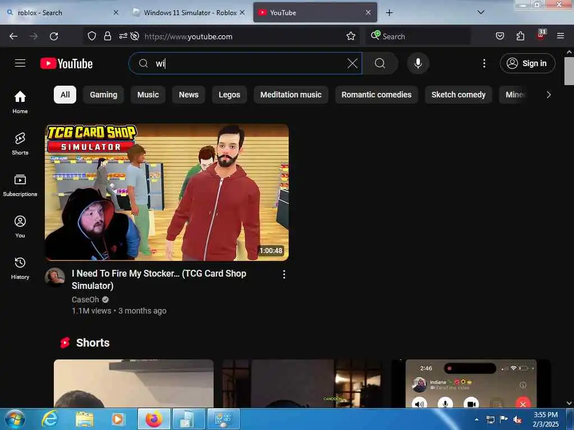Go back to the previous page
The height and width of the screenshot is (430, 574).
(x=13, y=36)
